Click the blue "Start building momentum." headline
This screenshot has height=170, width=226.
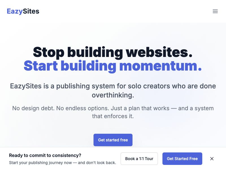pos(113,66)
